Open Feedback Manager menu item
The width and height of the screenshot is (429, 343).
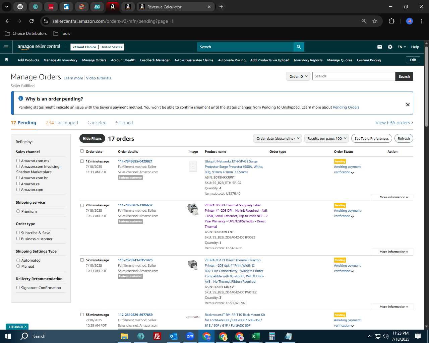(x=155, y=60)
